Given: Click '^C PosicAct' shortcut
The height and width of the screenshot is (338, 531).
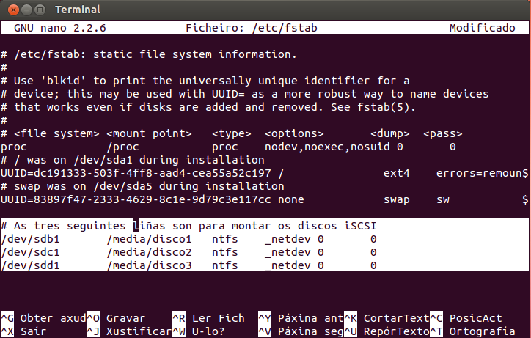Looking at the screenshot, I should coord(466,318).
